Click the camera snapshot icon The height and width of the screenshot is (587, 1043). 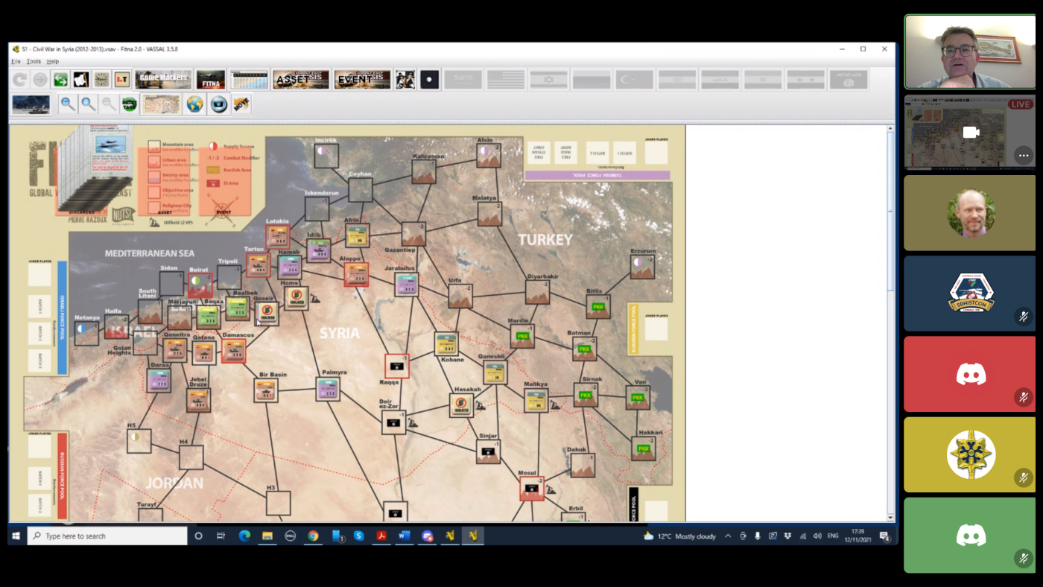coord(218,104)
